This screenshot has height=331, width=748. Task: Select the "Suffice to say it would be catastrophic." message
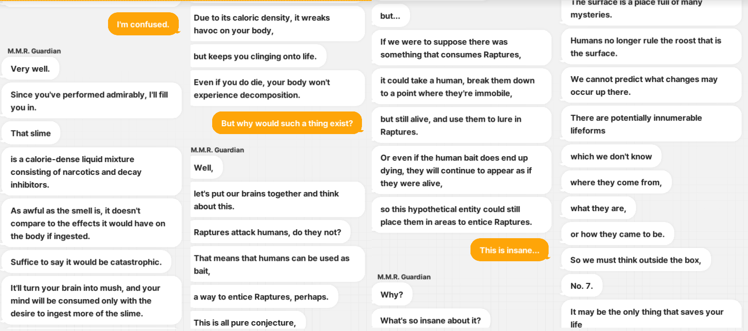[86, 262]
